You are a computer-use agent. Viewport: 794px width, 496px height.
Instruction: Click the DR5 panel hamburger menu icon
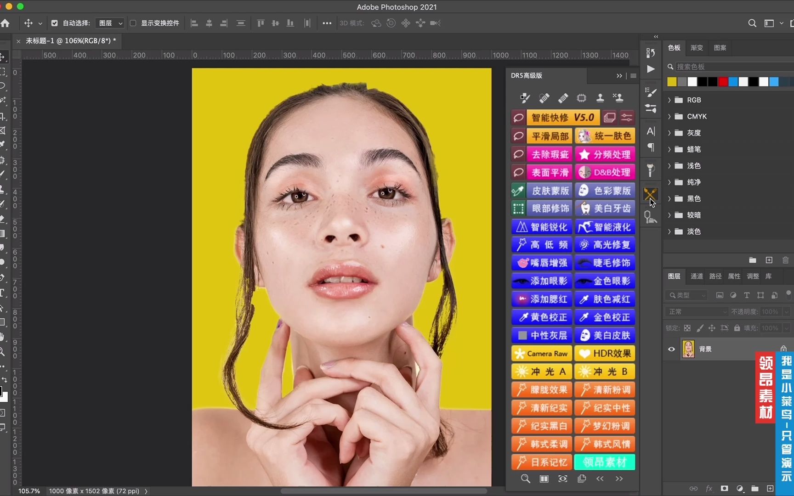tap(633, 76)
